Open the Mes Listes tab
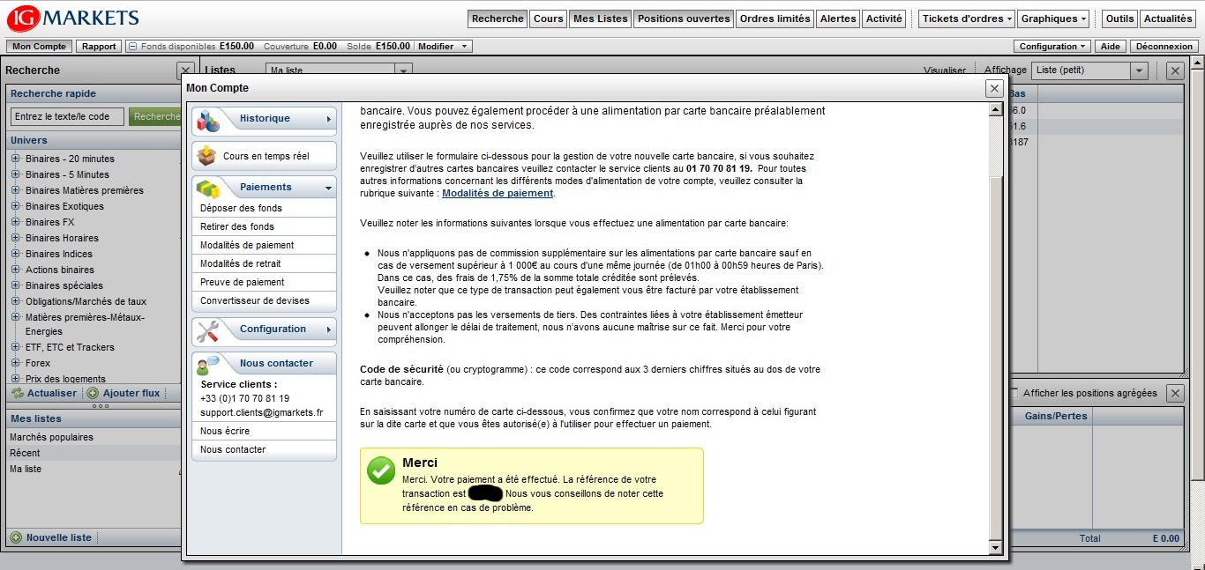1205x570 pixels. (600, 19)
